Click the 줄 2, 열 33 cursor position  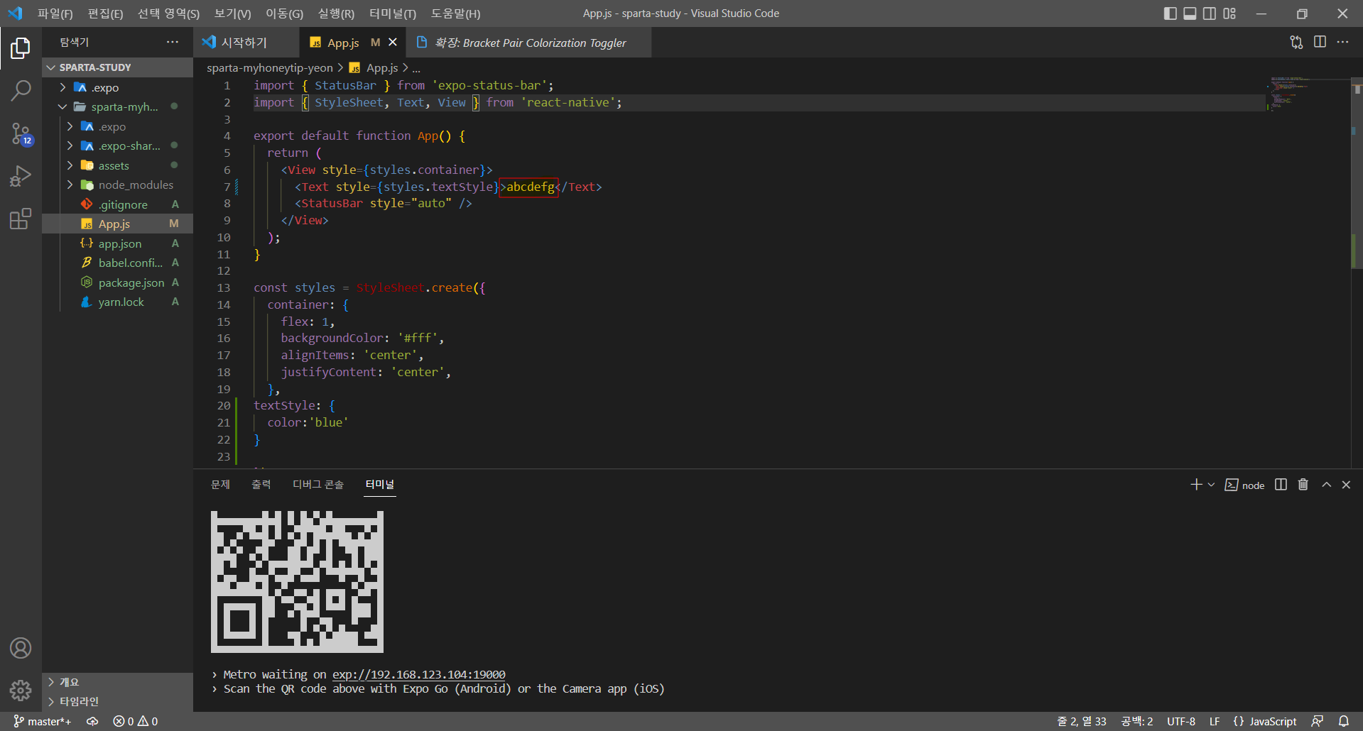coord(1081,721)
